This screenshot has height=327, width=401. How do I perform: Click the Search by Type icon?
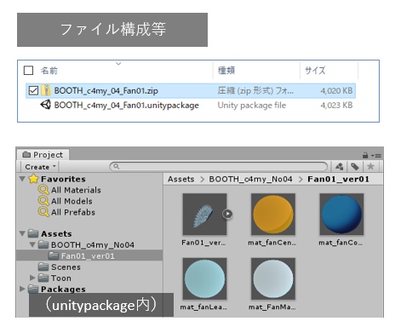point(340,167)
